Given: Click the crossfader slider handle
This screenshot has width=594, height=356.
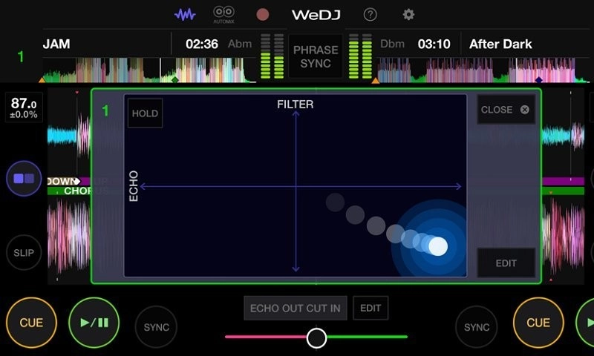Looking at the screenshot, I should coord(316,337).
